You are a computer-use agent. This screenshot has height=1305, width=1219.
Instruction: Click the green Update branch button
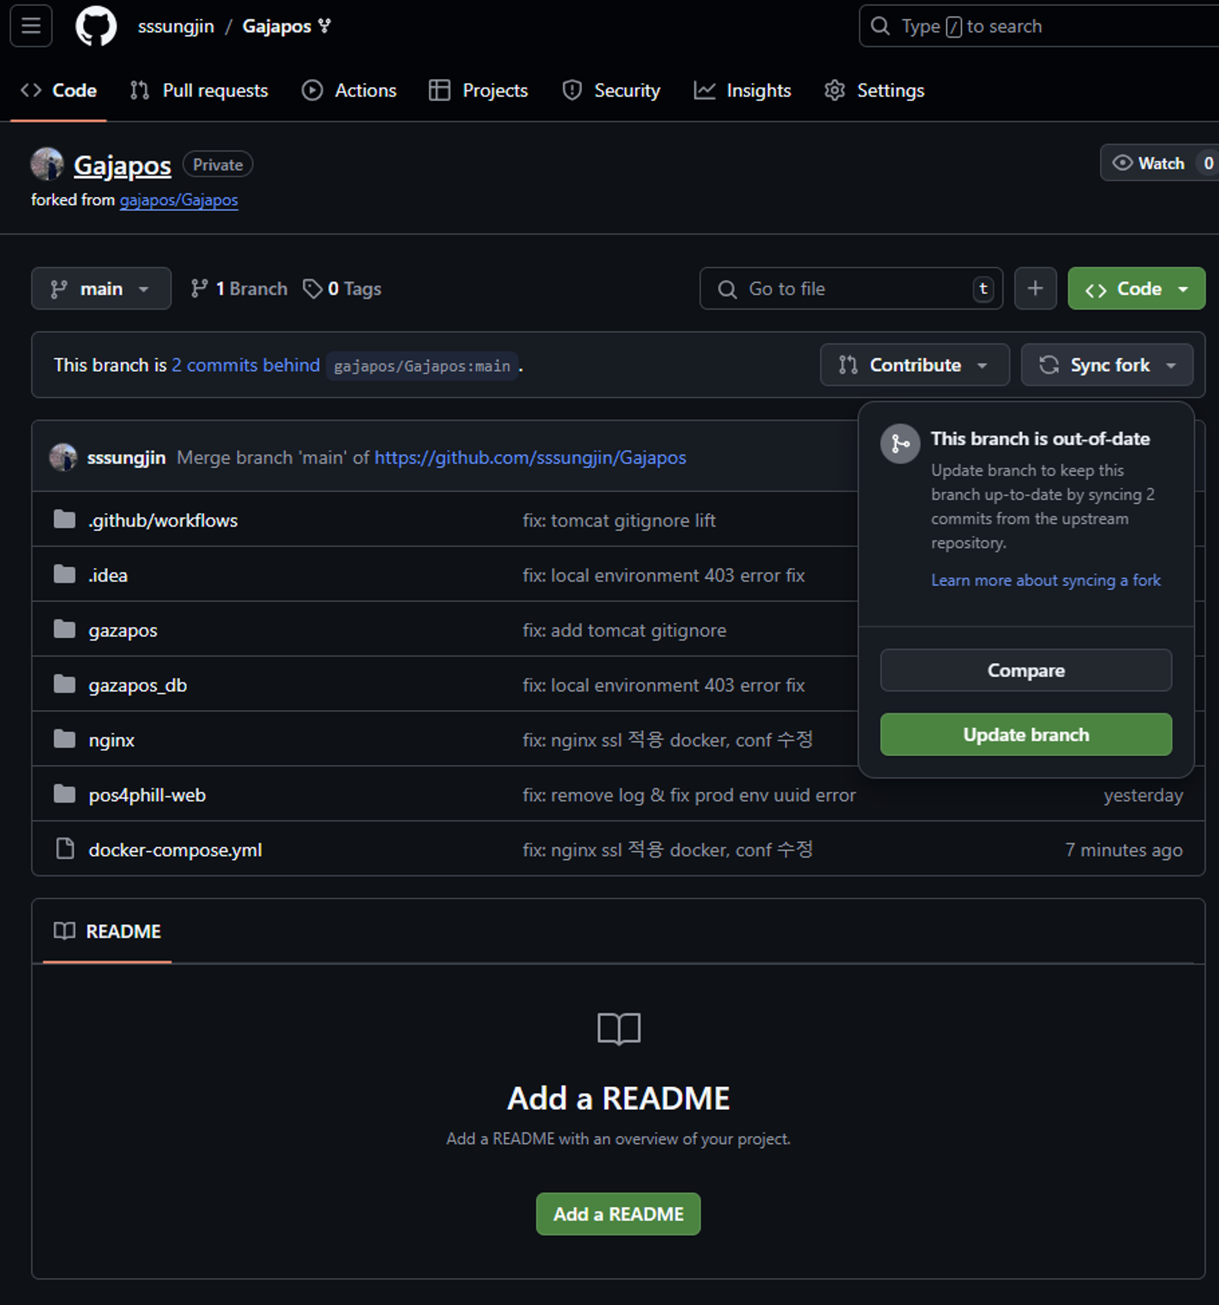tap(1025, 734)
